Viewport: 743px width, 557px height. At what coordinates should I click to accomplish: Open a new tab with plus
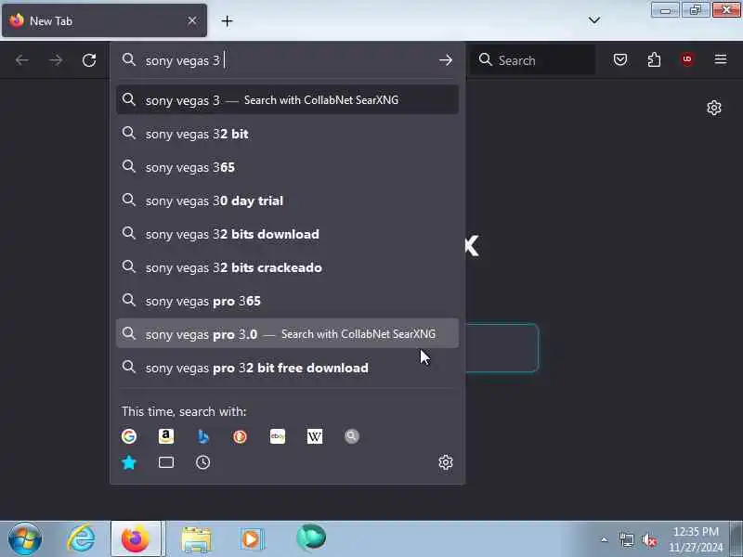pyautogui.click(x=227, y=20)
